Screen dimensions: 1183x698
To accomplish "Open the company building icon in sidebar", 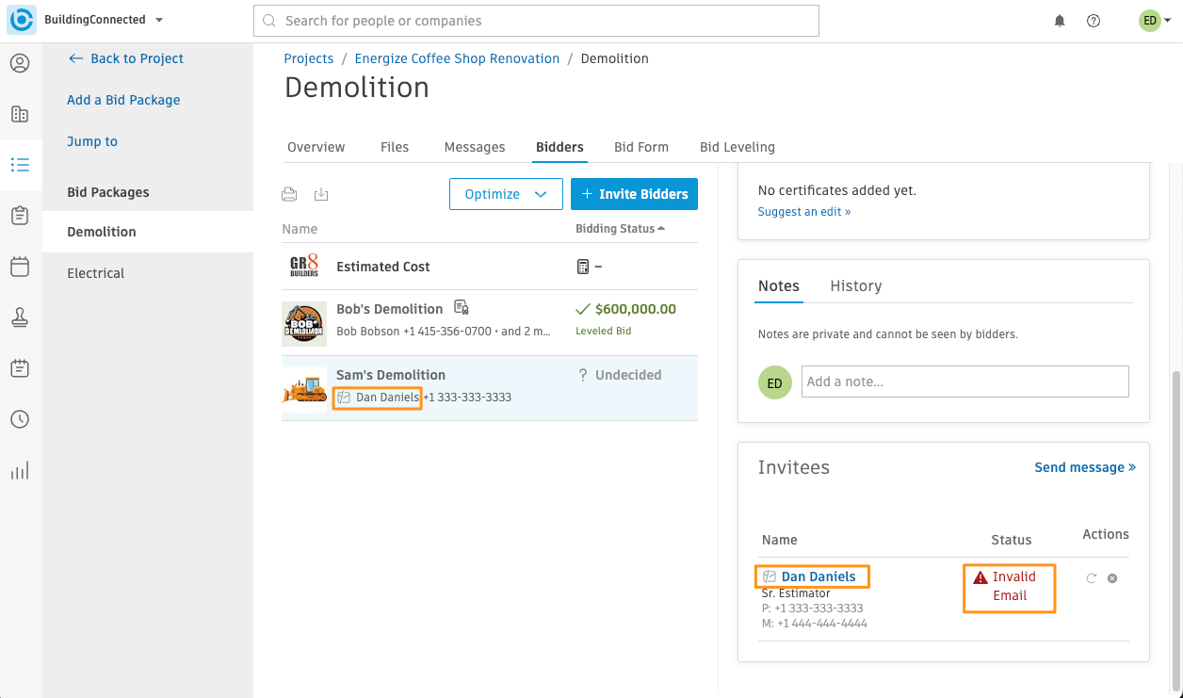I will [x=20, y=114].
